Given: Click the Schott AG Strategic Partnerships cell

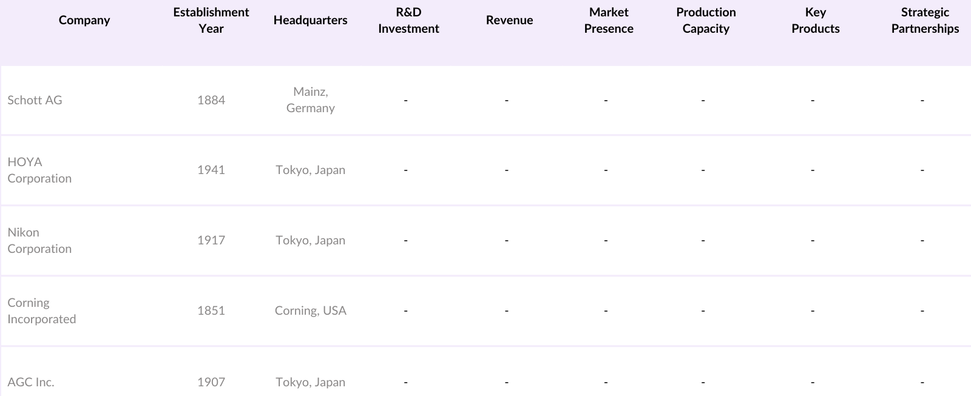Looking at the screenshot, I should click(x=922, y=100).
